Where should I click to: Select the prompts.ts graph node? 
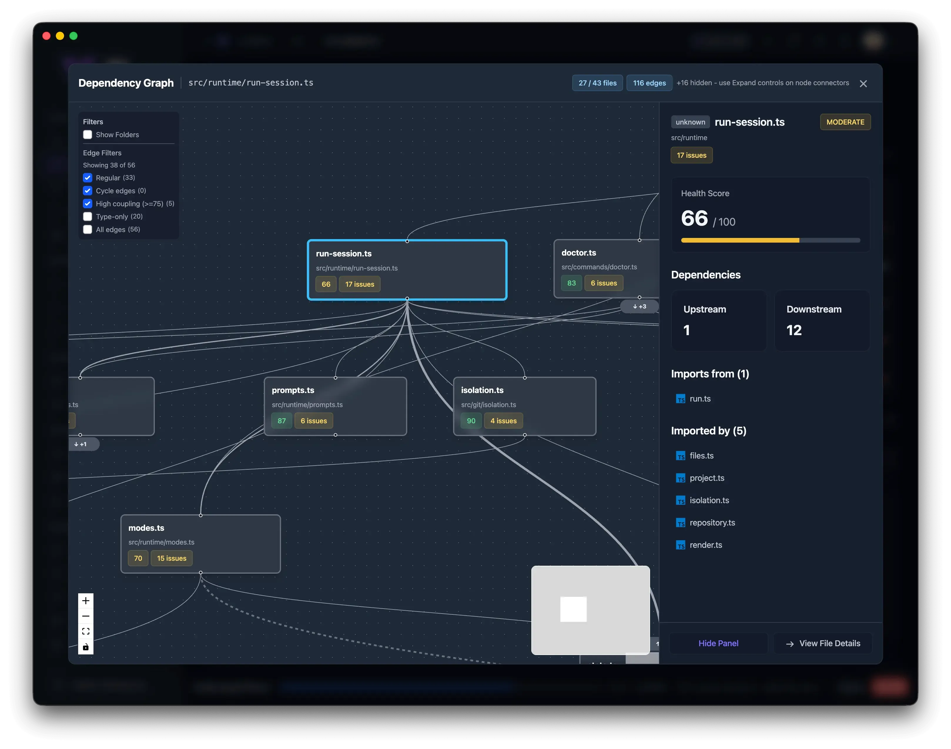[336, 407]
